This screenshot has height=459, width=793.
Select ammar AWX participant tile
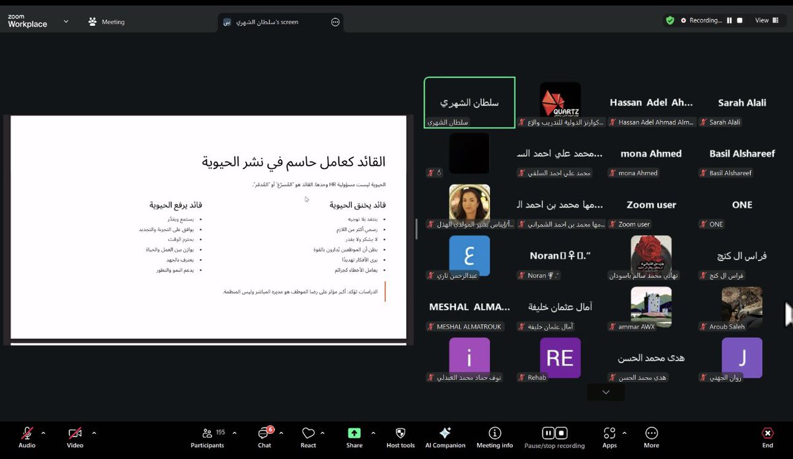[x=652, y=307]
